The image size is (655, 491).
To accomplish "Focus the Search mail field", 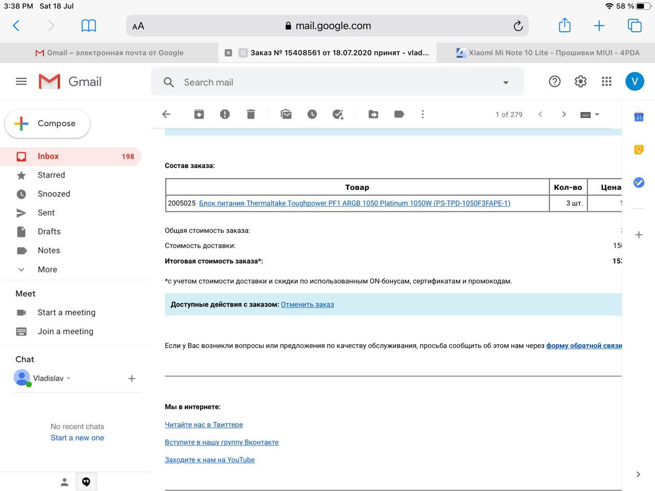I will pyautogui.click(x=338, y=82).
